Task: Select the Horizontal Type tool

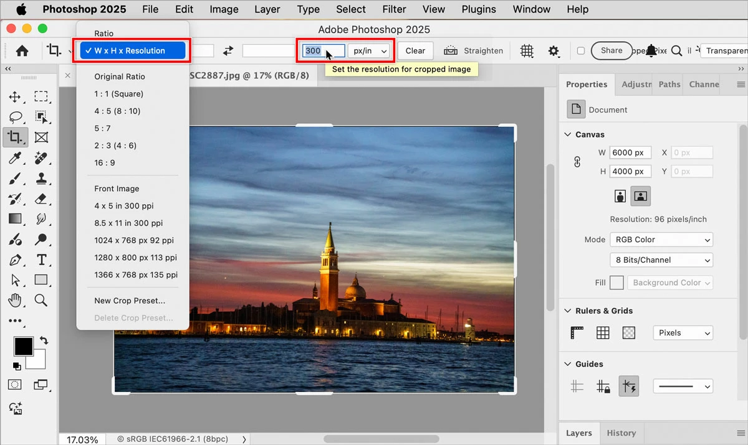Action: tap(41, 260)
